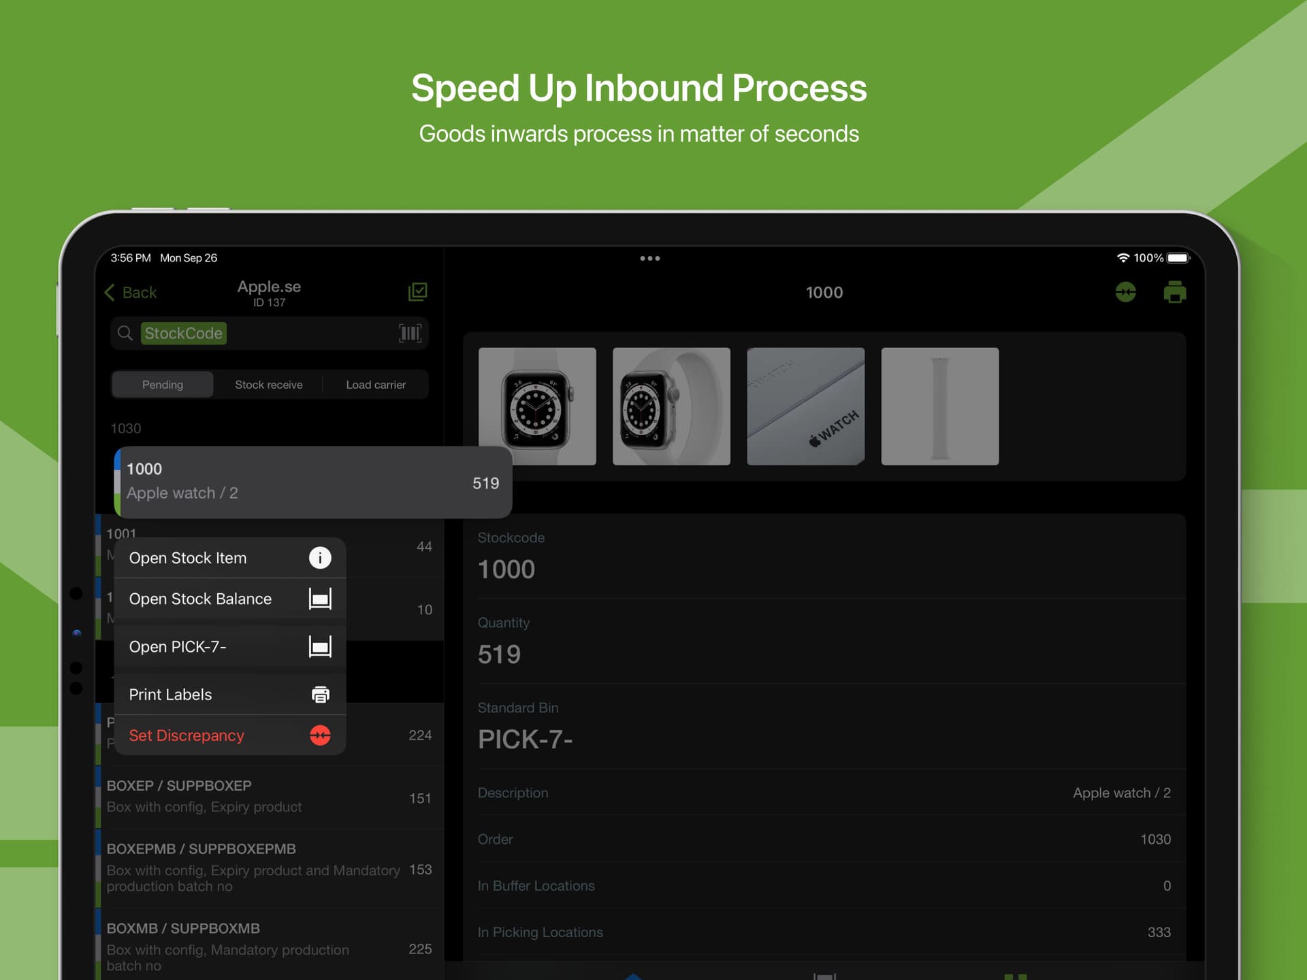This screenshot has width=1307, height=980.
Task: Click the red Set Discrepancy icon
Action: (320, 736)
